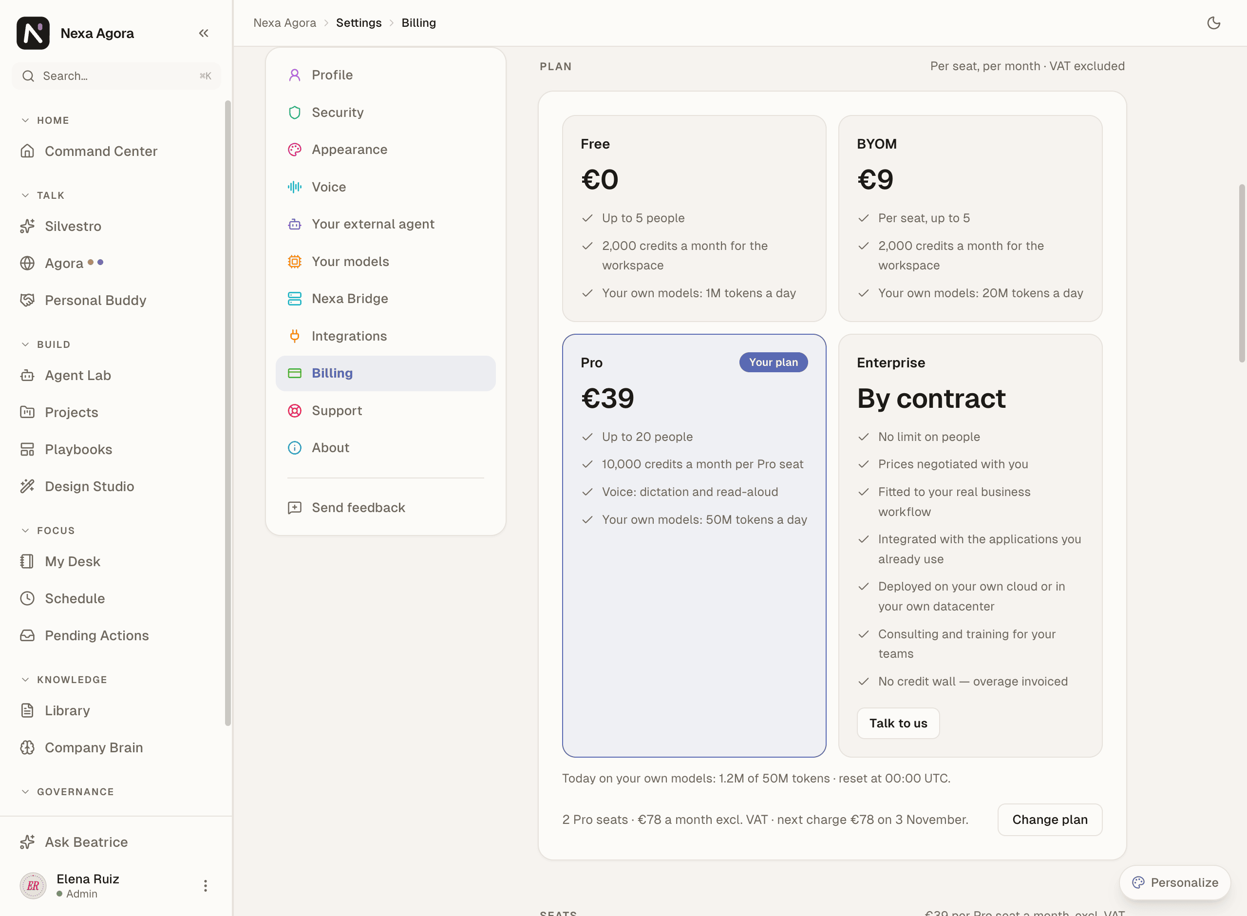Focus the sidebar Search field
This screenshot has width=1247, height=916.
(116, 76)
